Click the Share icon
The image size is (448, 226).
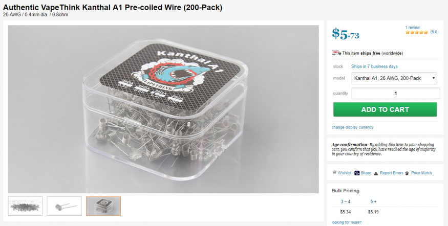pyautogui.click(x=357, y=173)
